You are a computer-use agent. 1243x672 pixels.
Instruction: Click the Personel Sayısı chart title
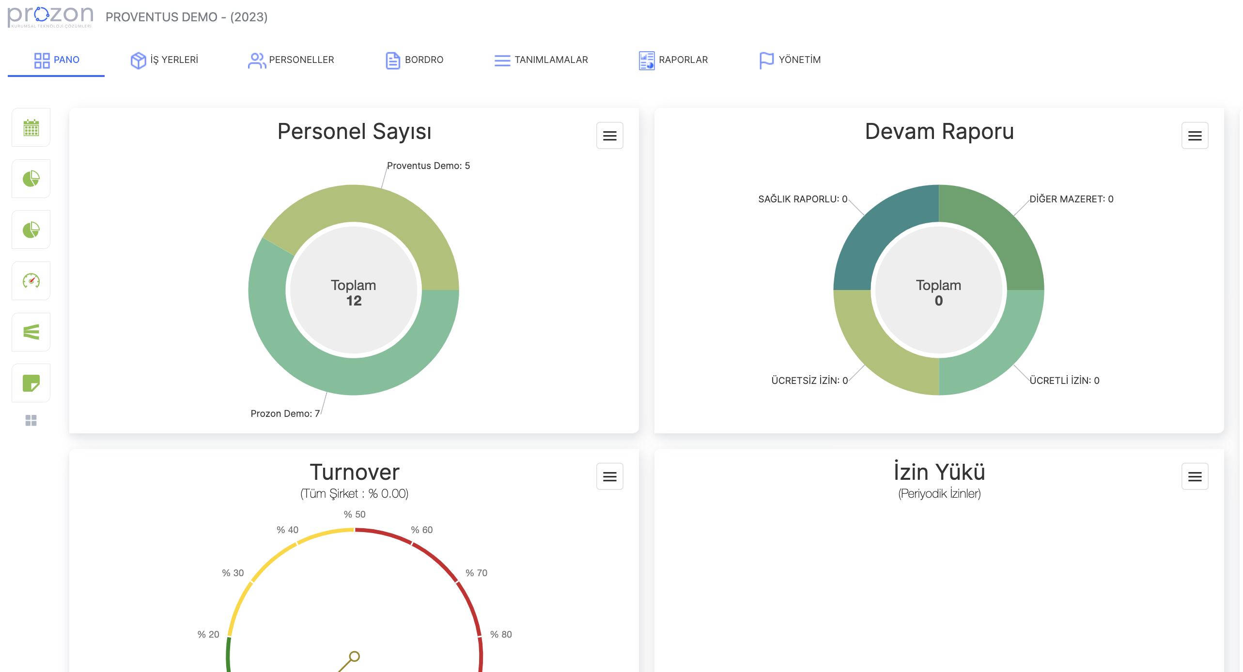[x=354, y=132]
